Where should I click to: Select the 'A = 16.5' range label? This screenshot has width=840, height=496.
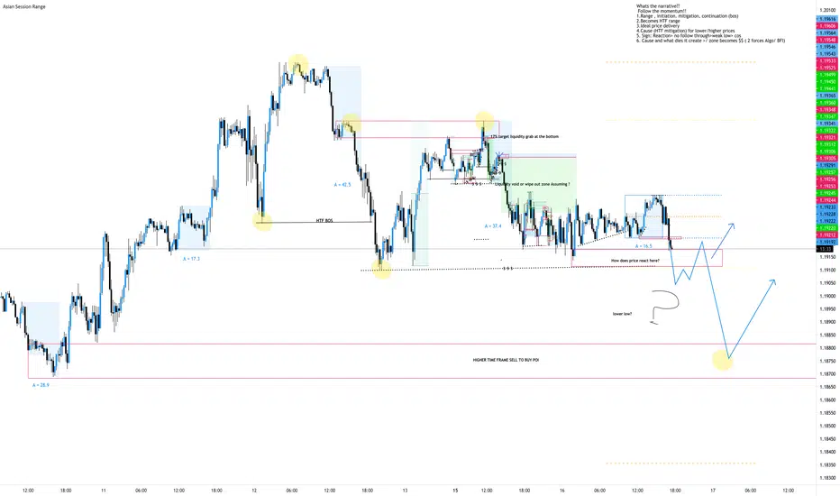644,246
